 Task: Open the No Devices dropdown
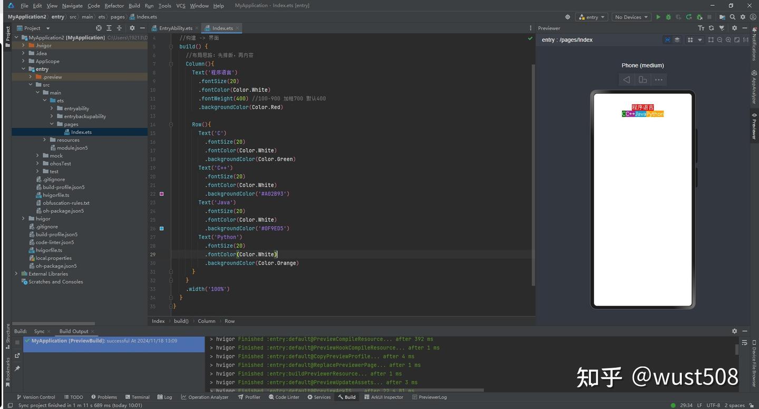(x=631, y=17)
